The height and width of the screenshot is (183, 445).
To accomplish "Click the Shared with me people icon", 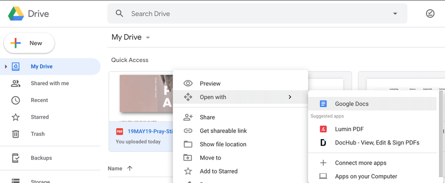I will pyautogui.click(x=15, y=83).
